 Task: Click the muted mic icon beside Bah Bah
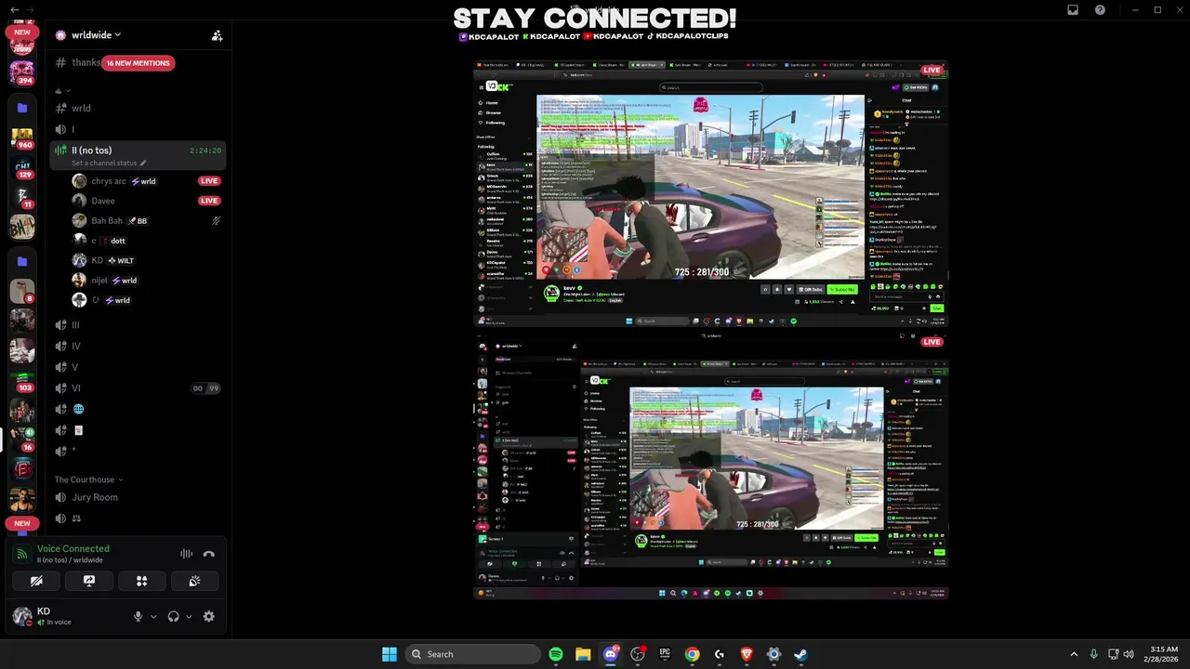click(216, 221)
